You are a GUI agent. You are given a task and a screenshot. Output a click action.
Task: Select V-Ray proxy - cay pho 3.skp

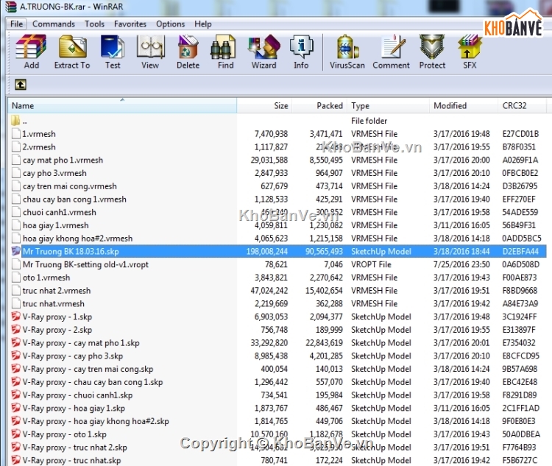click(73, 356)
